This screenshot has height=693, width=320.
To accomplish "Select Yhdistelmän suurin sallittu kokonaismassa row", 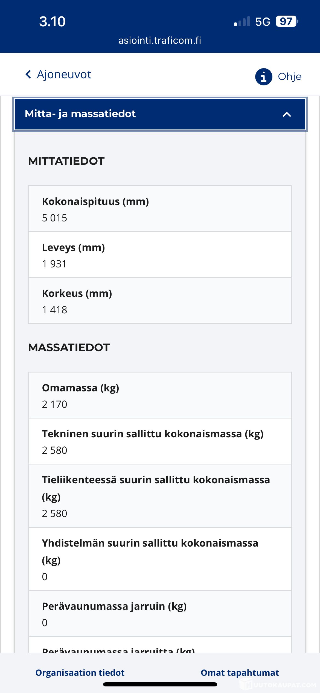I will 160,559.
